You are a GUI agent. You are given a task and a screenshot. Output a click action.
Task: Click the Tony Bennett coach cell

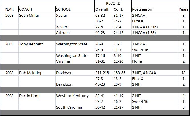37,44
